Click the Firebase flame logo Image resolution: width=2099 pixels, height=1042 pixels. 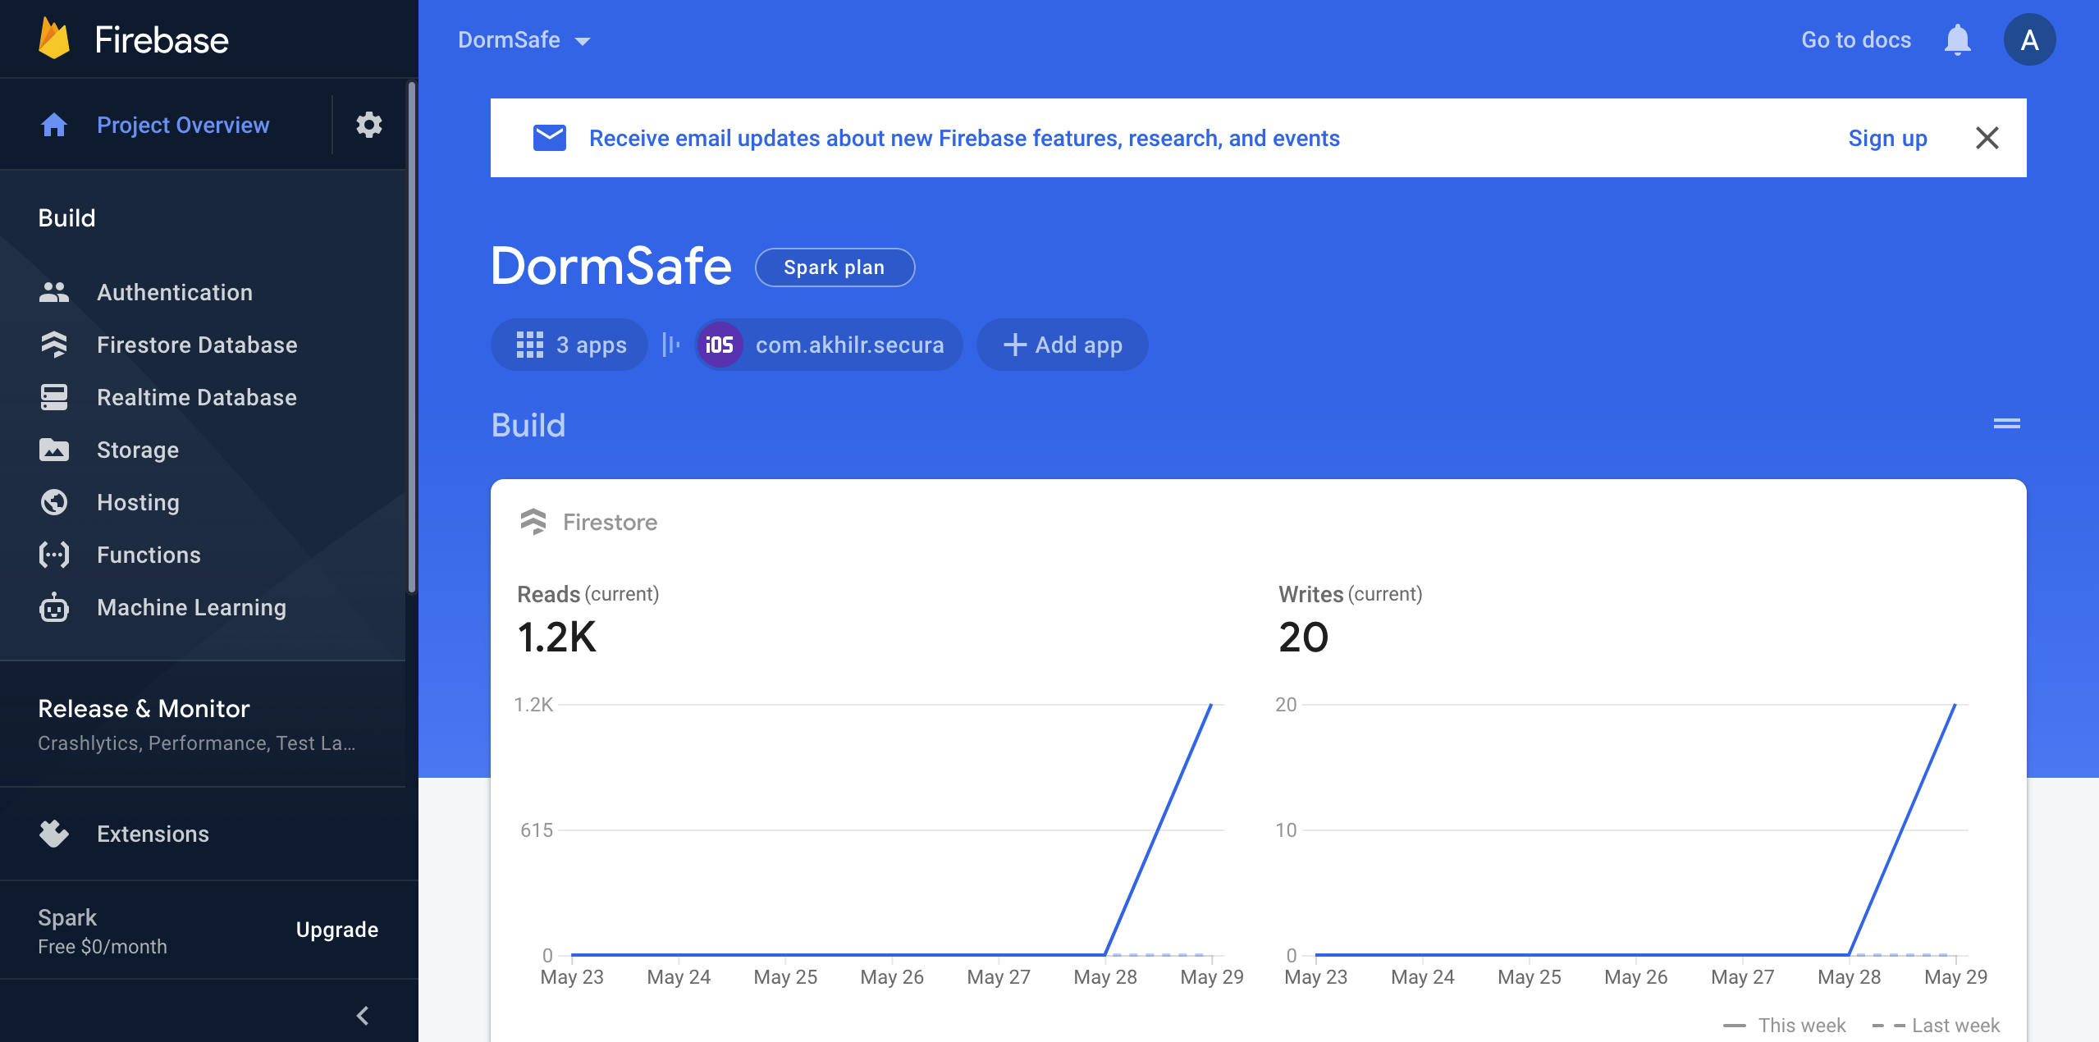coord(54,39)
